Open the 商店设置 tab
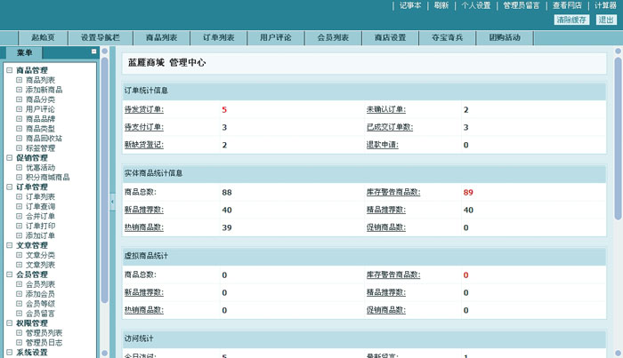The width and height of the screenshot is (623, 358). click(390, 38)
